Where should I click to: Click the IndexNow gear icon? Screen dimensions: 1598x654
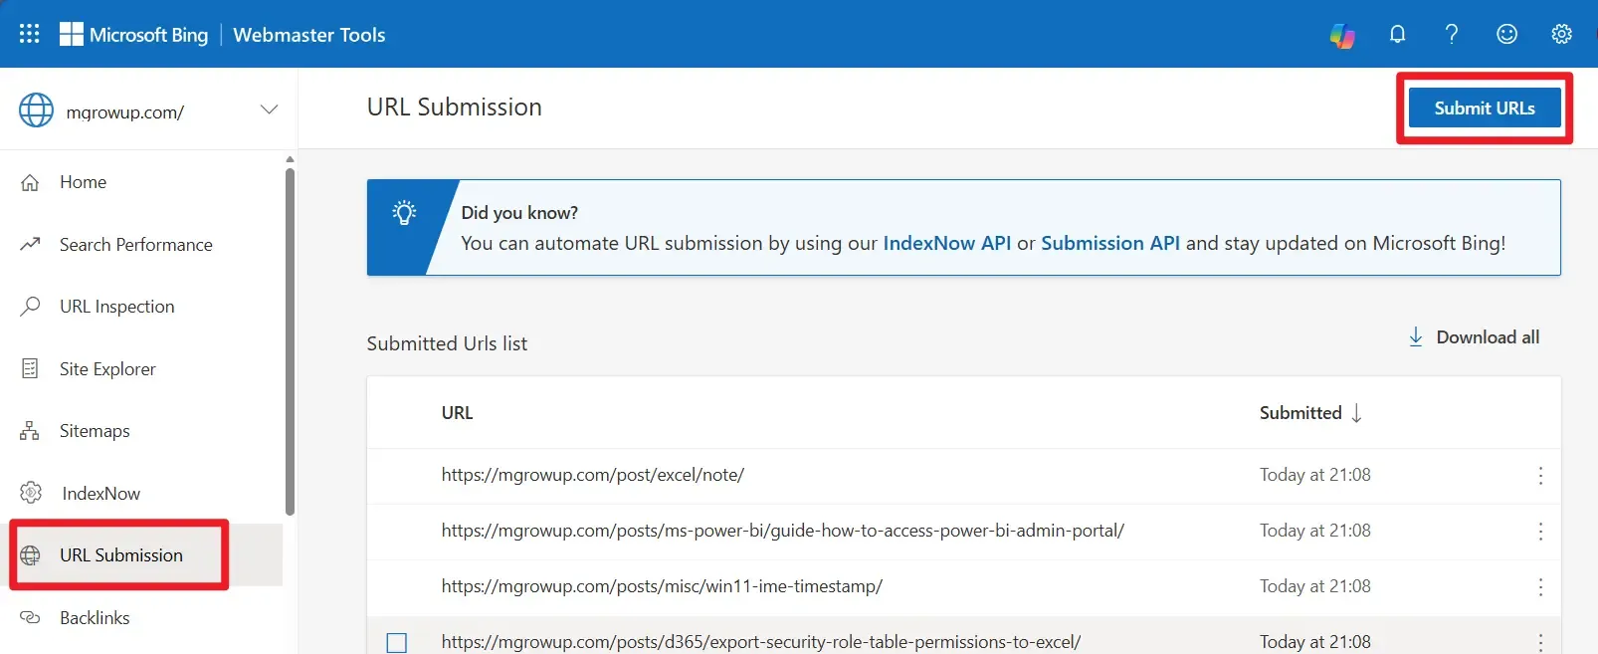click(x=31, y=493)
